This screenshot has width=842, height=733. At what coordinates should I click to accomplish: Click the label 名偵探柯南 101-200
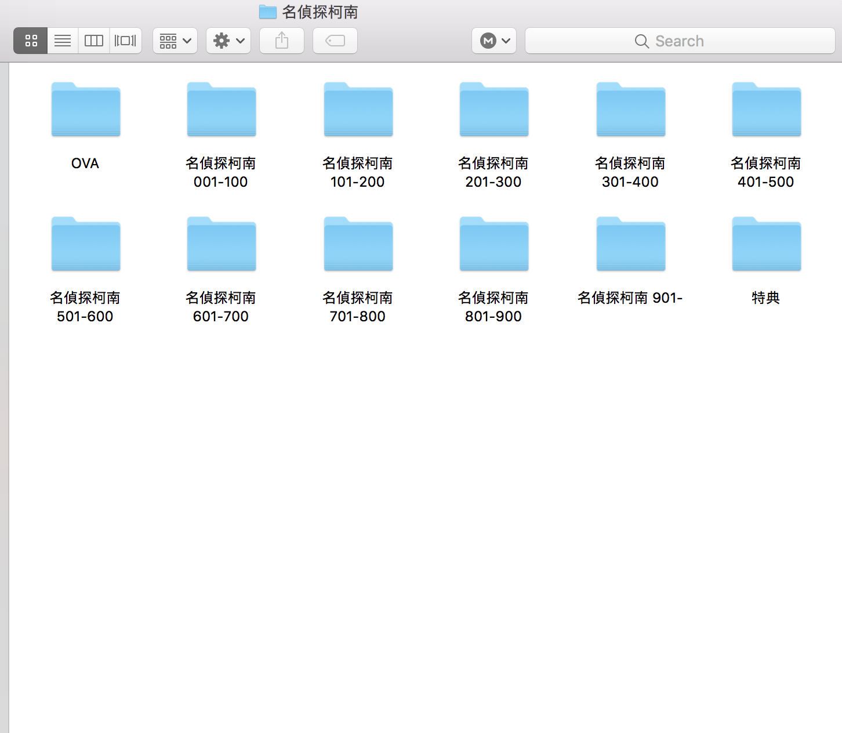358,172
